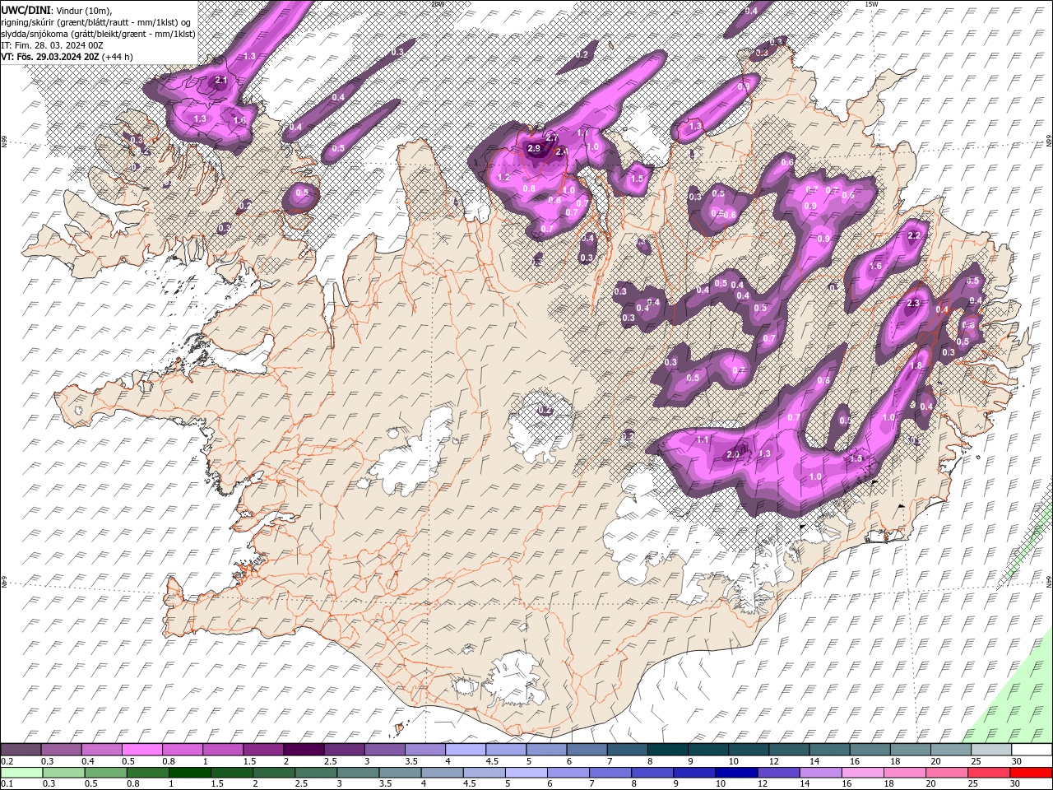Click the 2.3 precipitation value on map
This screenshot has width=1053, height=790.
click(912, 304)
